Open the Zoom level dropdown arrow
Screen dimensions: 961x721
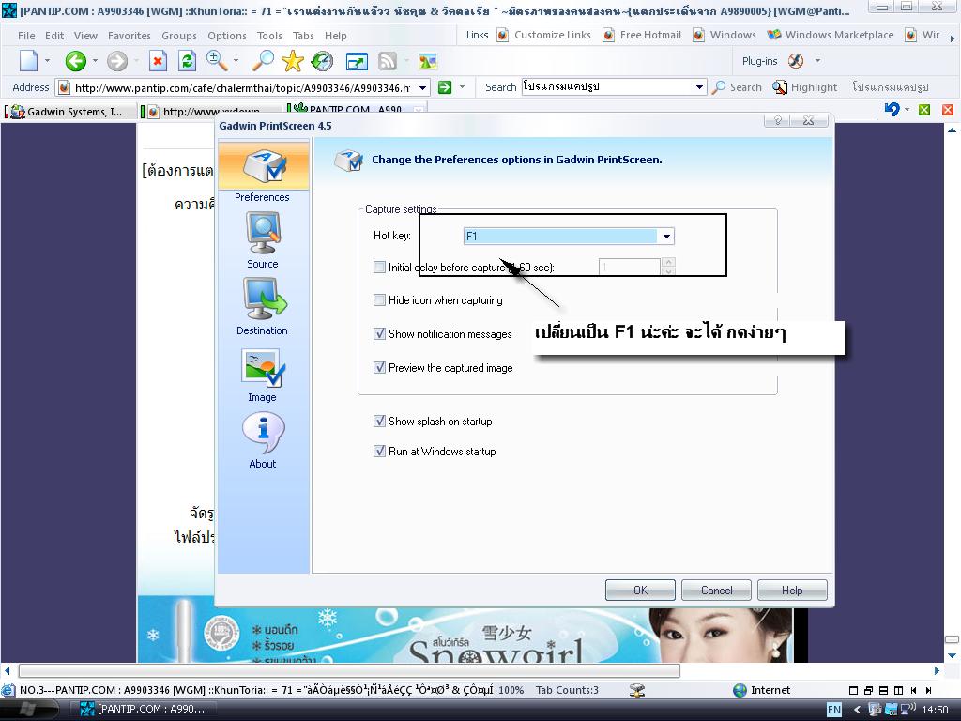pyautogui.click(x=236, y=61)
